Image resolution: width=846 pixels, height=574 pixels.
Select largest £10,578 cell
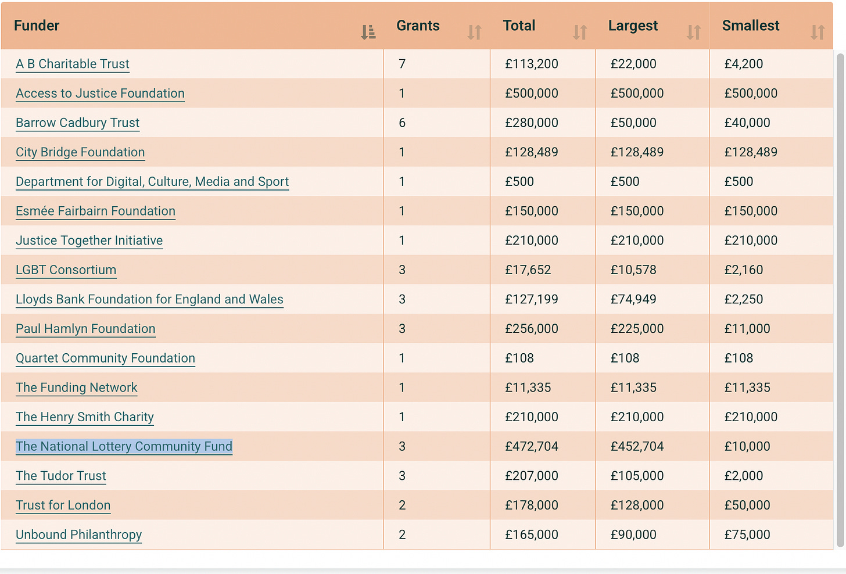pos(633,270)
